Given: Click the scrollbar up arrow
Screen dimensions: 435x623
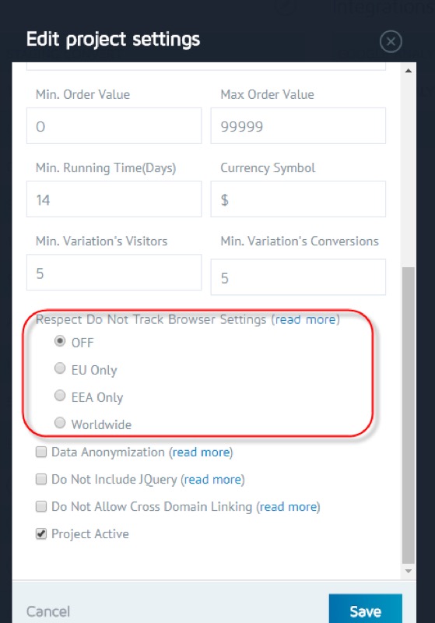Looking at the screenshot, I should coord(408,71).
